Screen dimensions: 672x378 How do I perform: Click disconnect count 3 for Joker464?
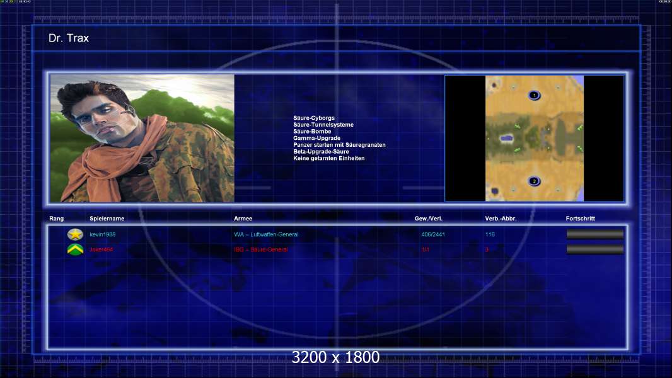(487, 249)
